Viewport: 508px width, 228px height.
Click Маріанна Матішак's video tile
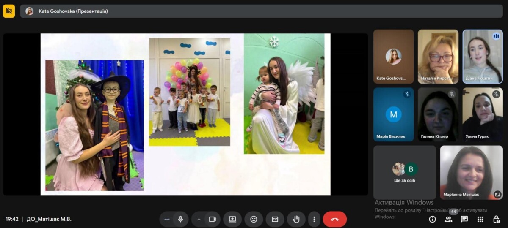pyautogui.click(x=471, y=172)
